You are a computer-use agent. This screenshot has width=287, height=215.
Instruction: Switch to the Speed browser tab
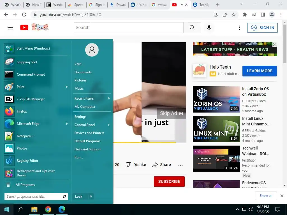pos(76,5)
